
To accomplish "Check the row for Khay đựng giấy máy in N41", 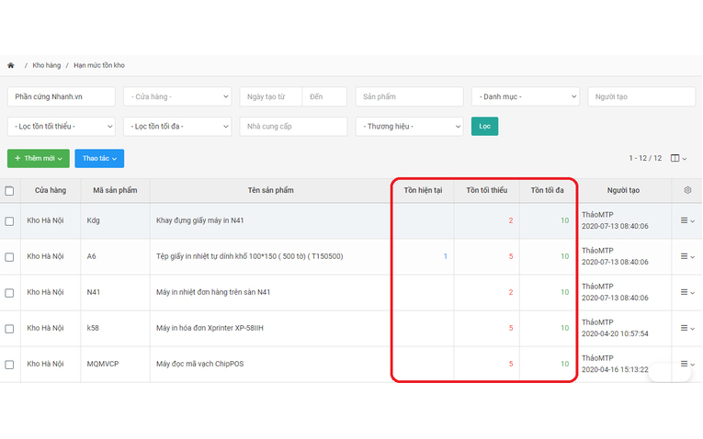I will click(x=9, y=221).
